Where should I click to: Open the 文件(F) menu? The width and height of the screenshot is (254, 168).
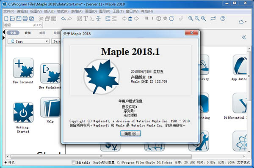pos(9,11)
